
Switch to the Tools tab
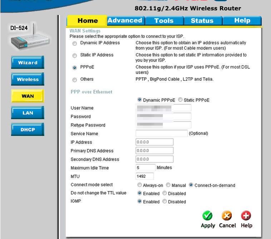click(164, 21)
